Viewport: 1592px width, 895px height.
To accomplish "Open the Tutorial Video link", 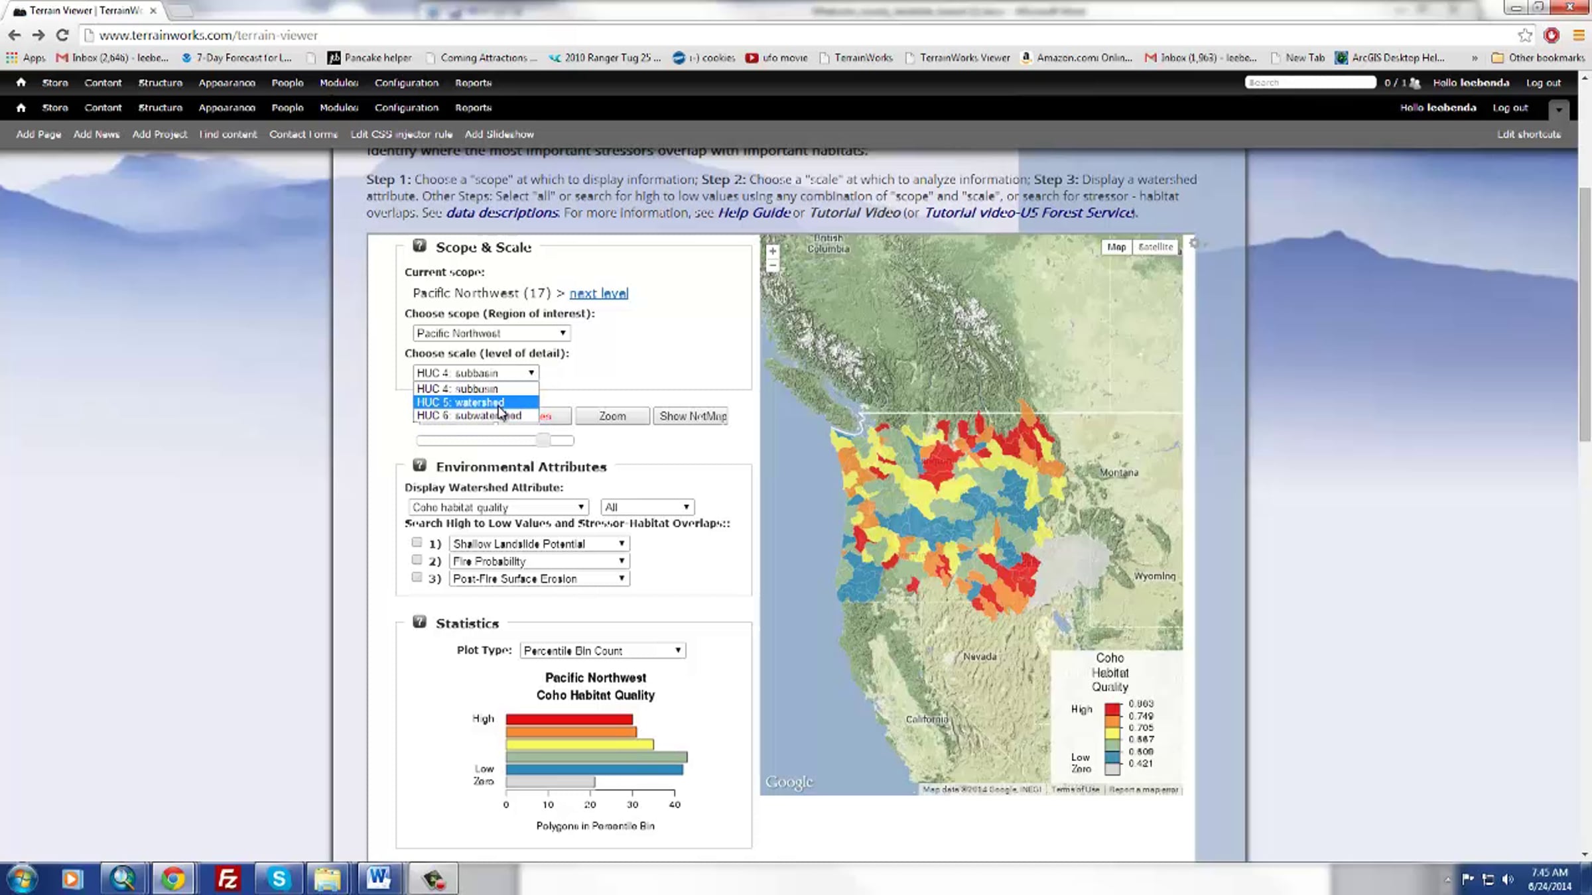I will click(x=854, y=213).
